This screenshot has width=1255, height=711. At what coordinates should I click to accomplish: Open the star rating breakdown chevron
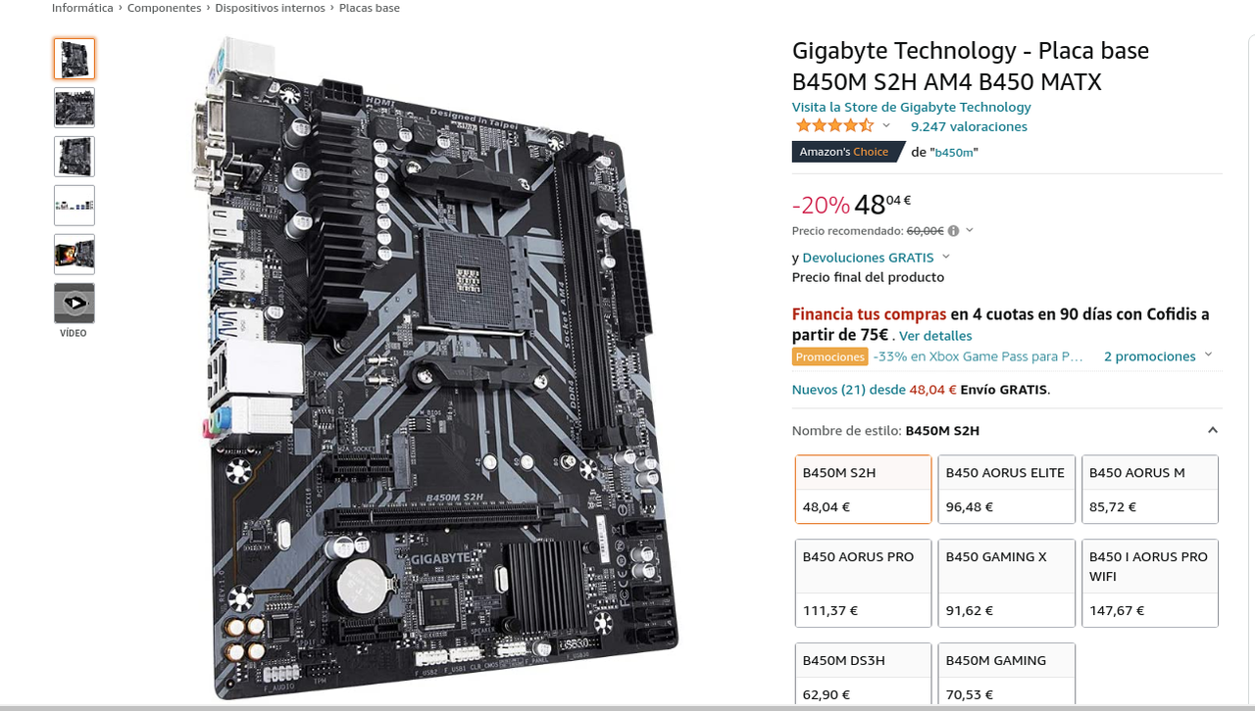coord(886,125)
